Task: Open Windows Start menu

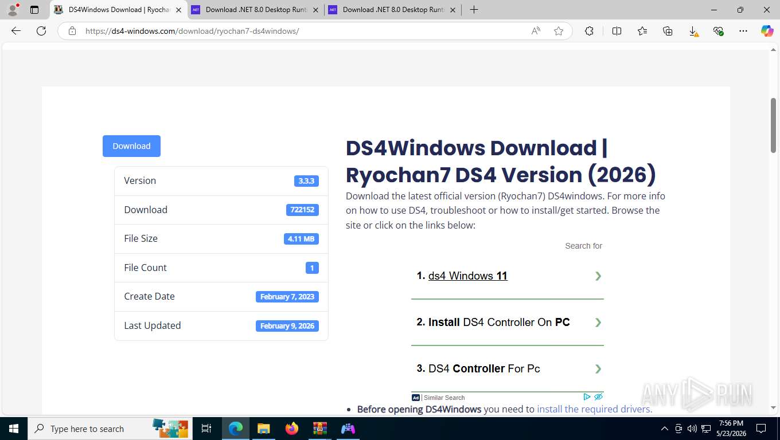Action: (x=13, y=429)
